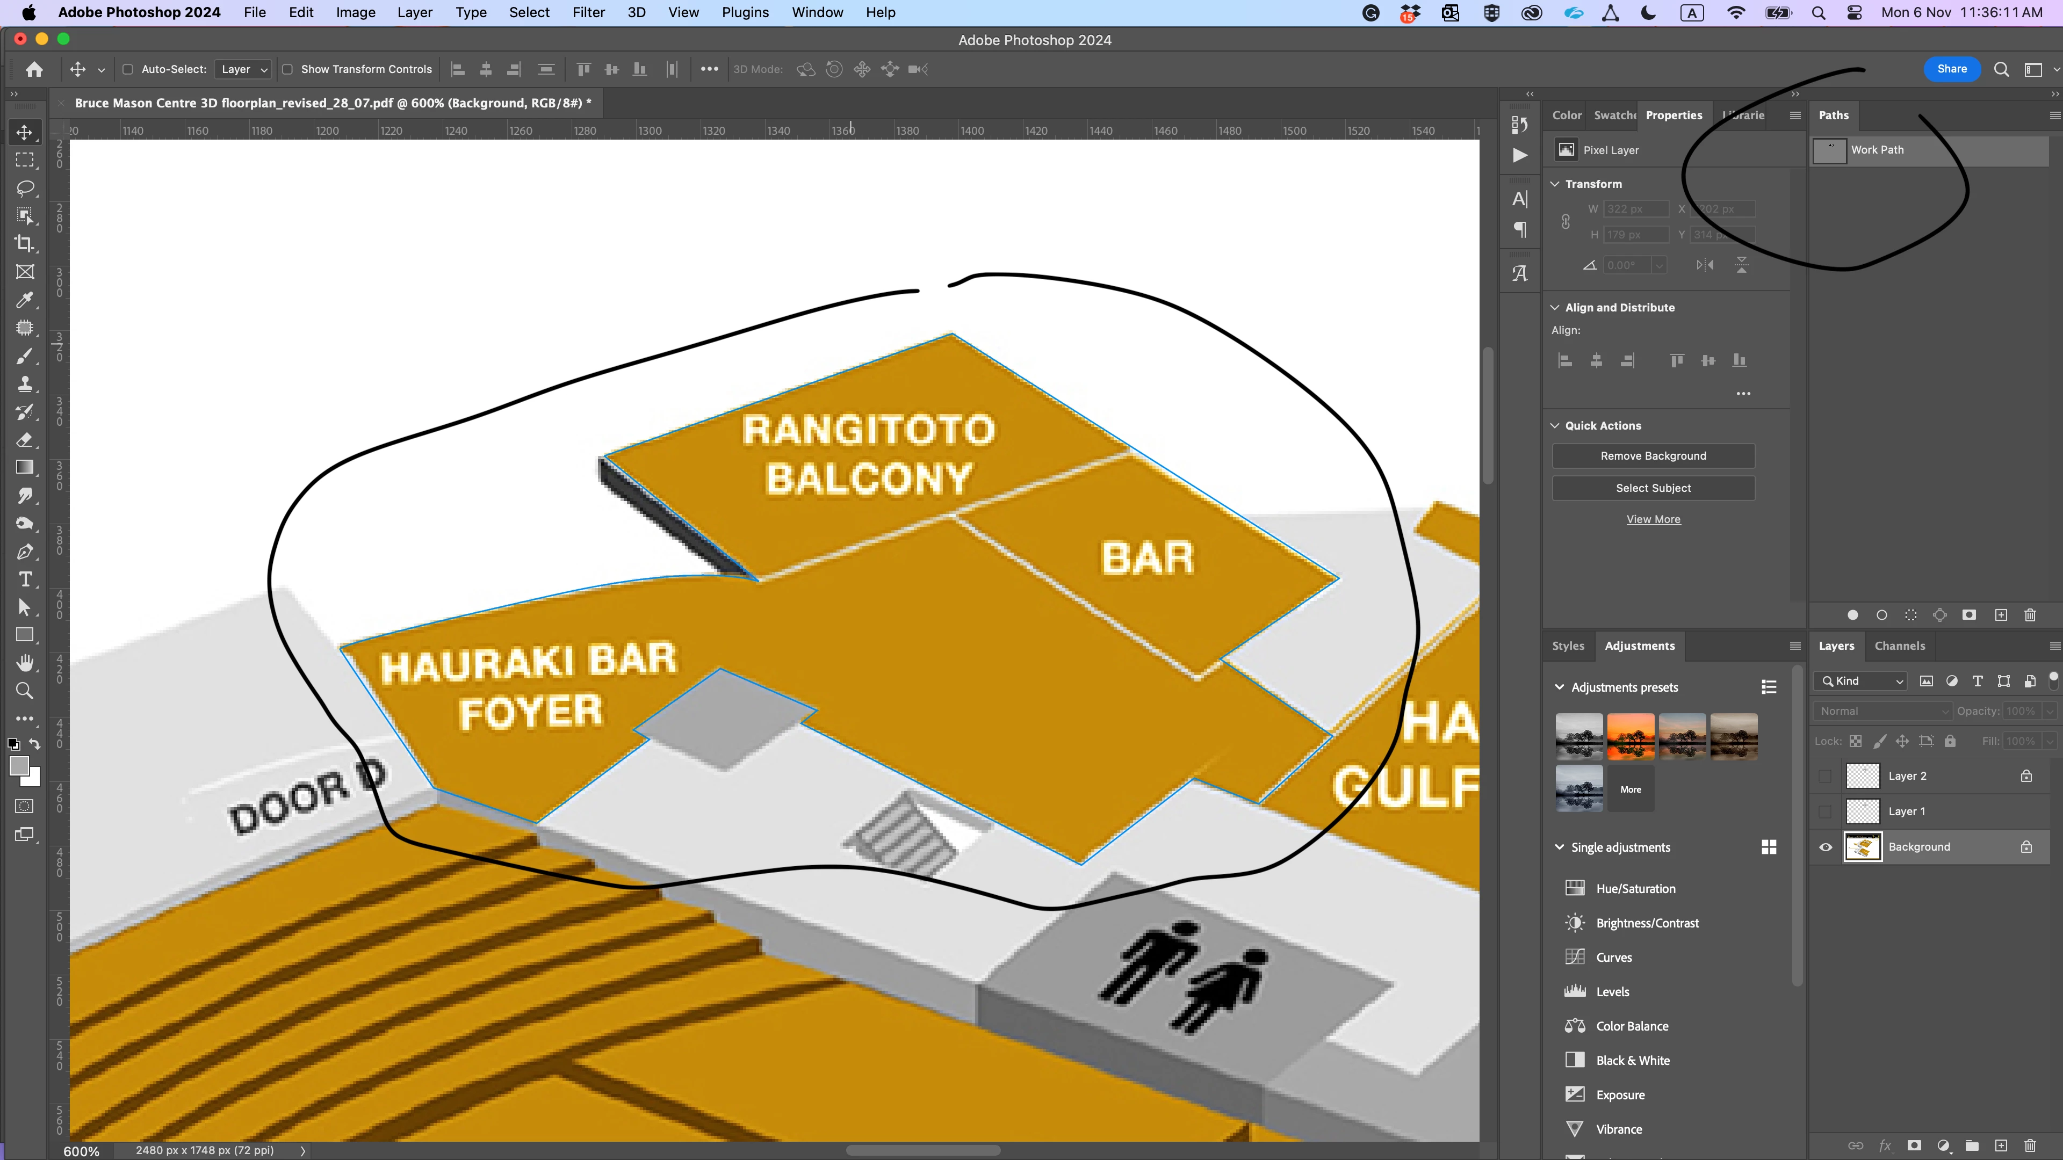
Task: Switch to the Channels tab
Action: coord(1899,646)
